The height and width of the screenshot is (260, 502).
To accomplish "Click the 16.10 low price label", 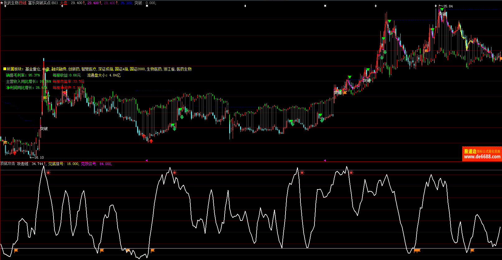I will point(39,157).
